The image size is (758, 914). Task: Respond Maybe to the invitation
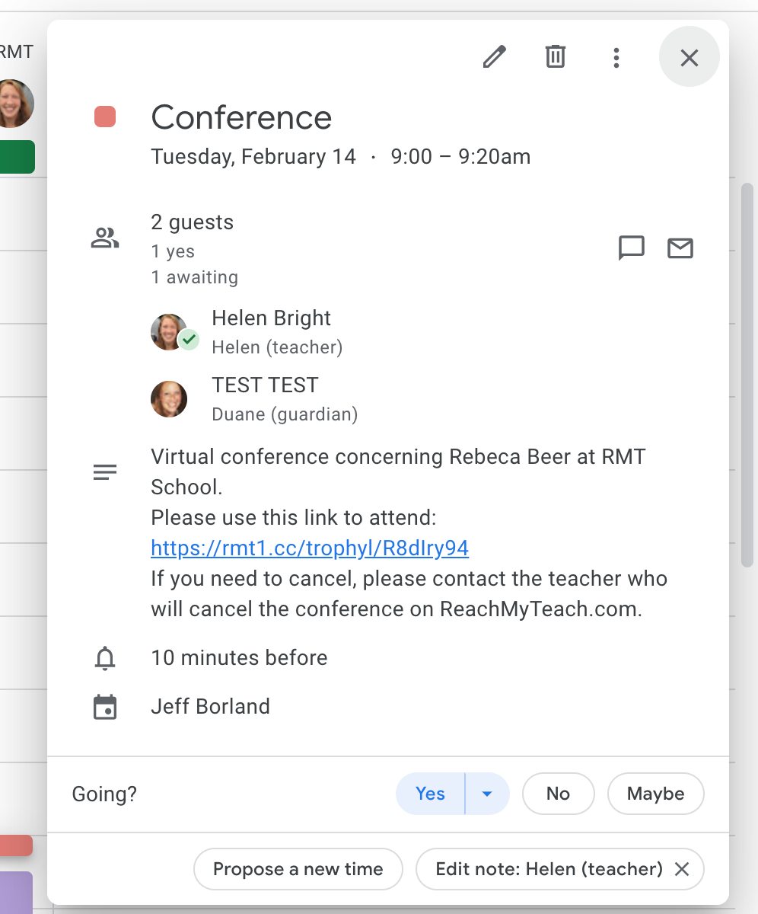point(655,794)
